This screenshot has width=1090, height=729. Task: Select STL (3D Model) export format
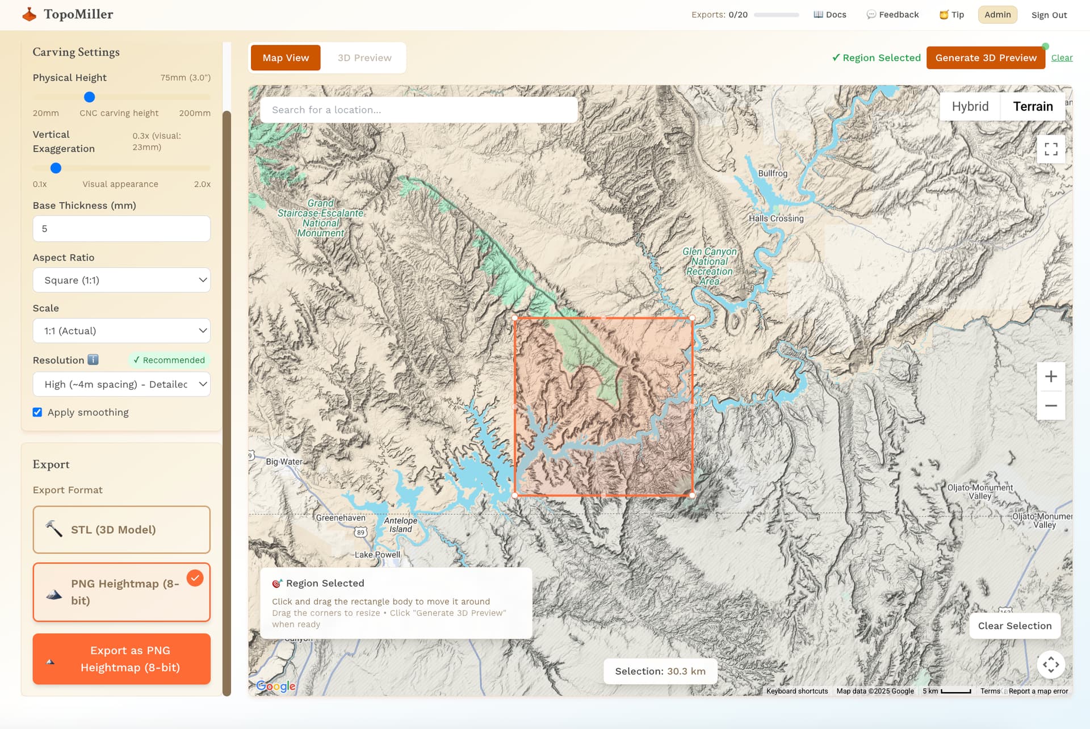[121, 530]
